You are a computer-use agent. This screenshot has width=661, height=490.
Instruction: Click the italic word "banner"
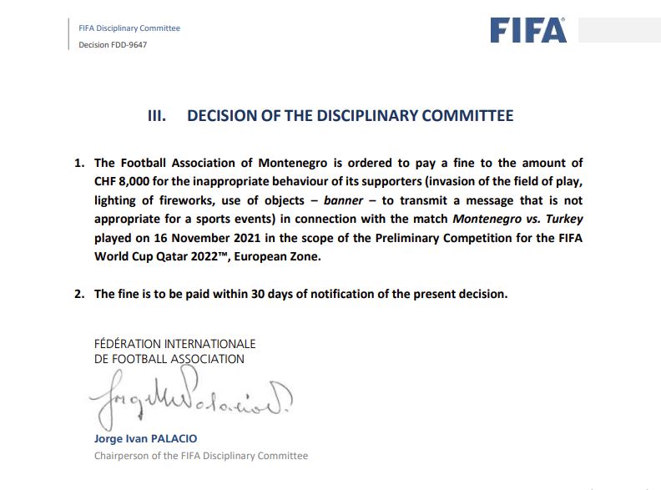(344, 201)
